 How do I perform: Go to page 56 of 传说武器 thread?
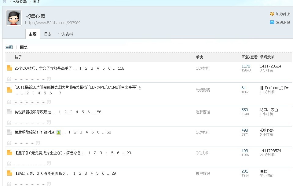point(99,112)
